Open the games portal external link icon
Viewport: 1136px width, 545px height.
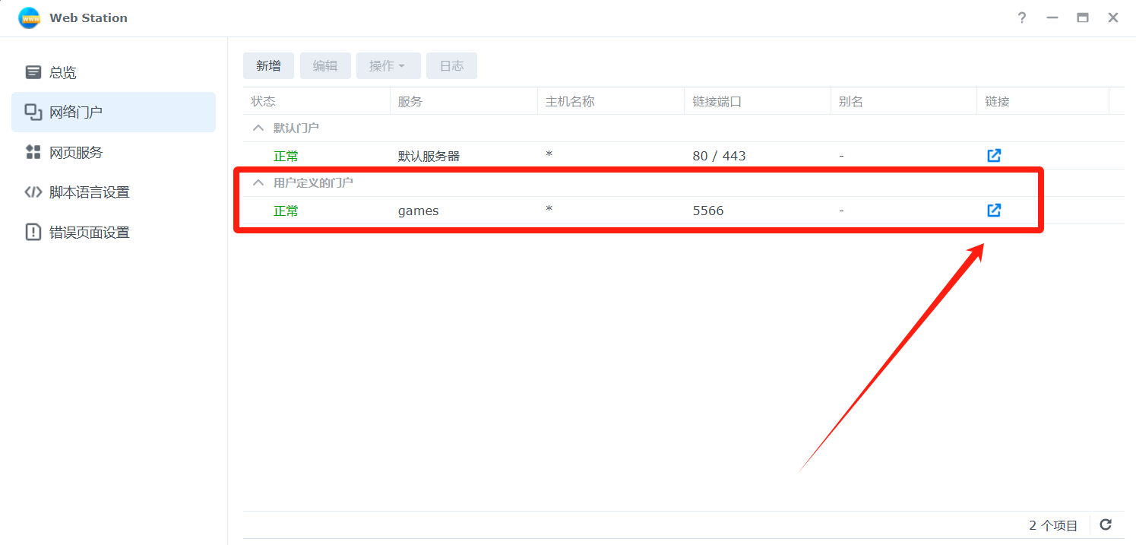993,211
